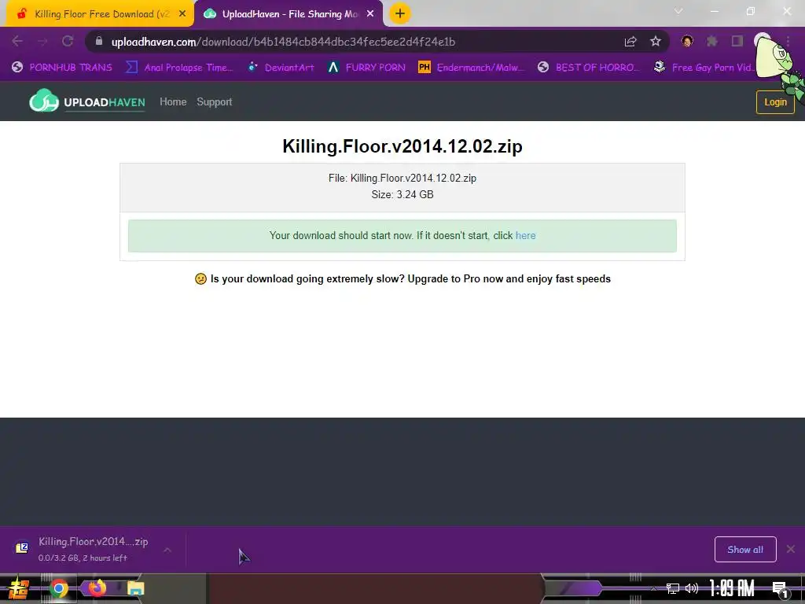The image size is (805, 604).
Task: Click the circular extension avatar icon
Action: (x=687, y=41)
